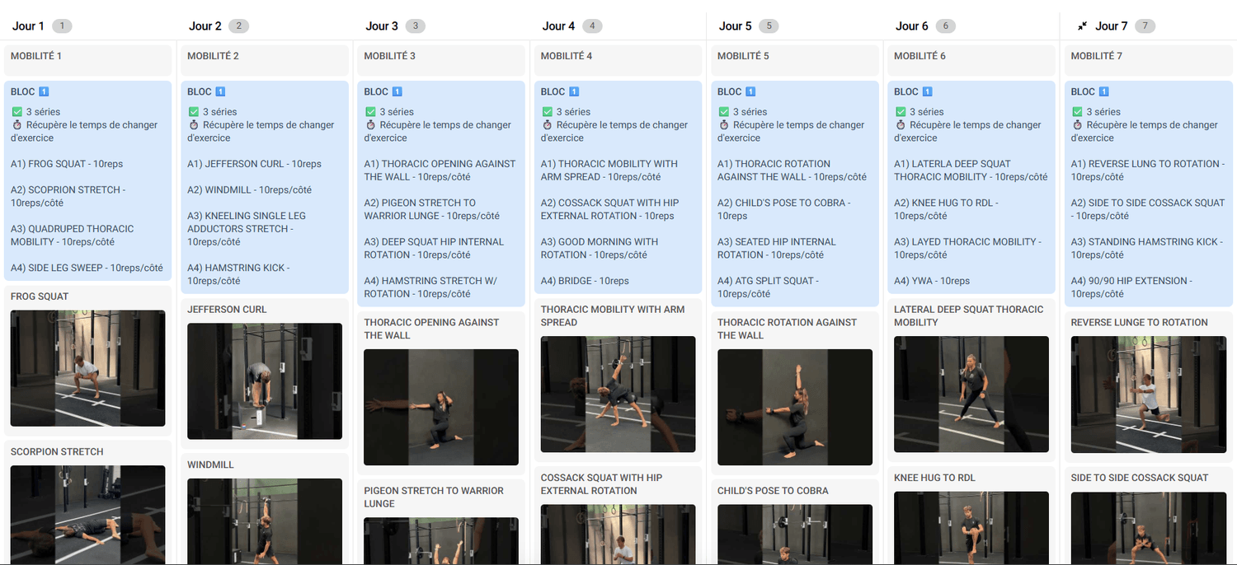Open the REVERSE LUNGE TO ROTATION thumbnail
The width and height of the screenshot is (1237, 565).
coord(1148,394)
